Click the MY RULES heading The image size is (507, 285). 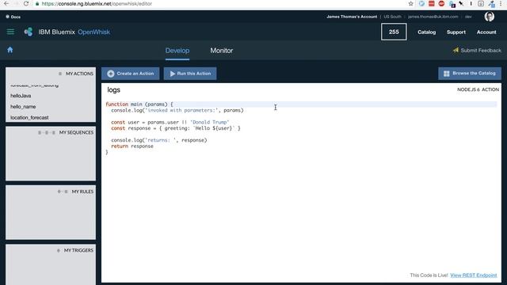click(82, 192)
